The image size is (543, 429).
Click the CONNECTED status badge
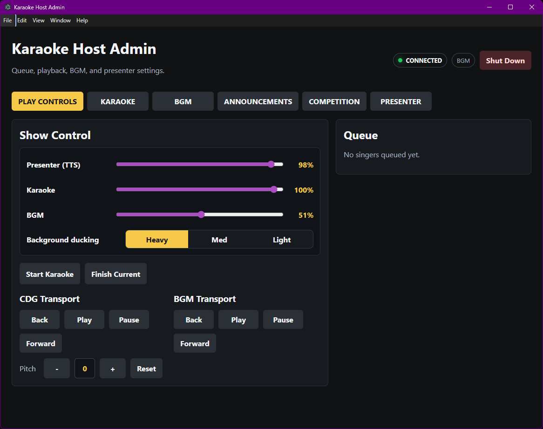click(x=420, y=60)
